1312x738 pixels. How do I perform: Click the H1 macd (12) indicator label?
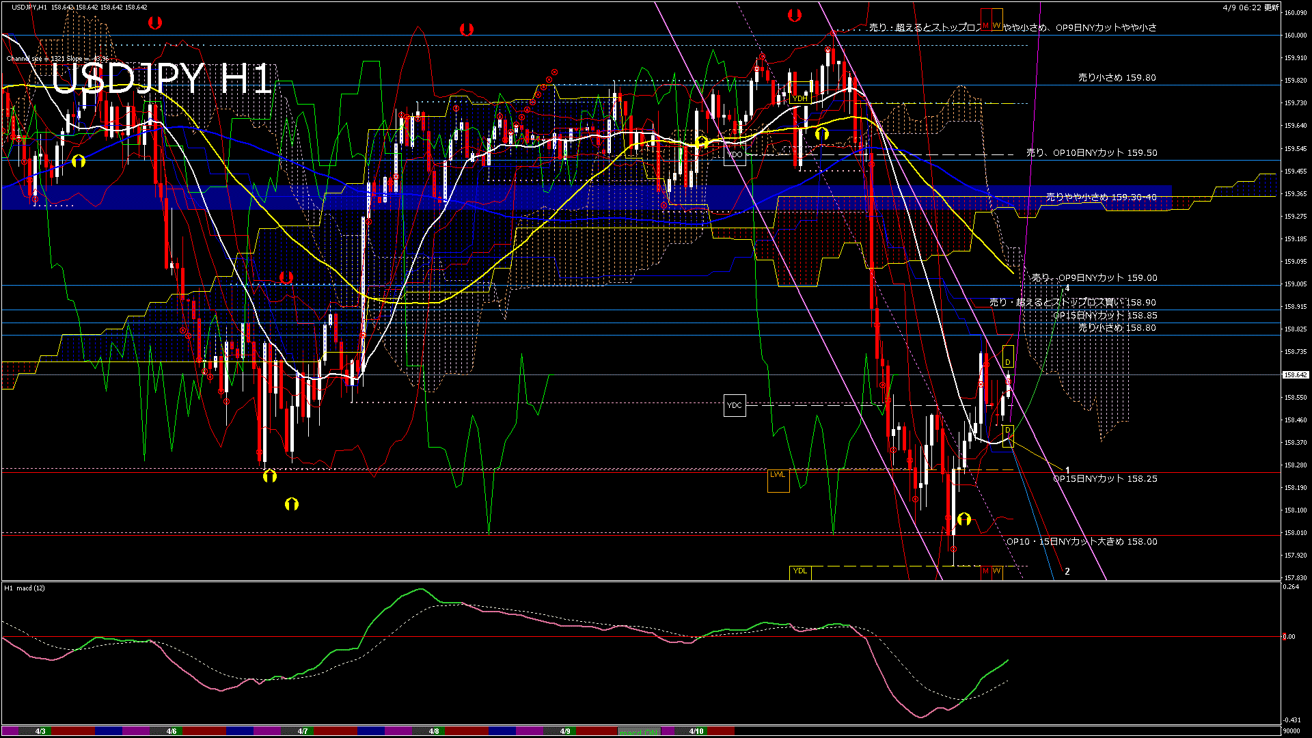pos(25,588)
